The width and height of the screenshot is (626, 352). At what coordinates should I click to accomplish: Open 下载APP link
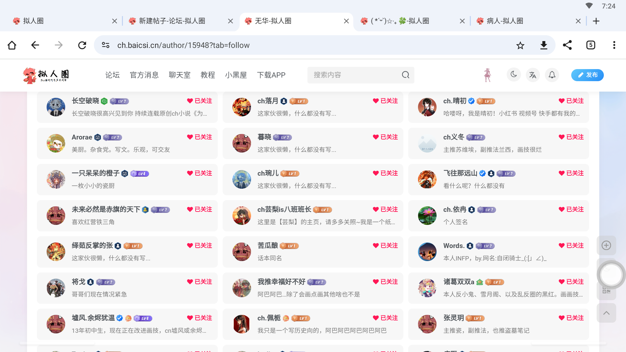coord(271,75)
